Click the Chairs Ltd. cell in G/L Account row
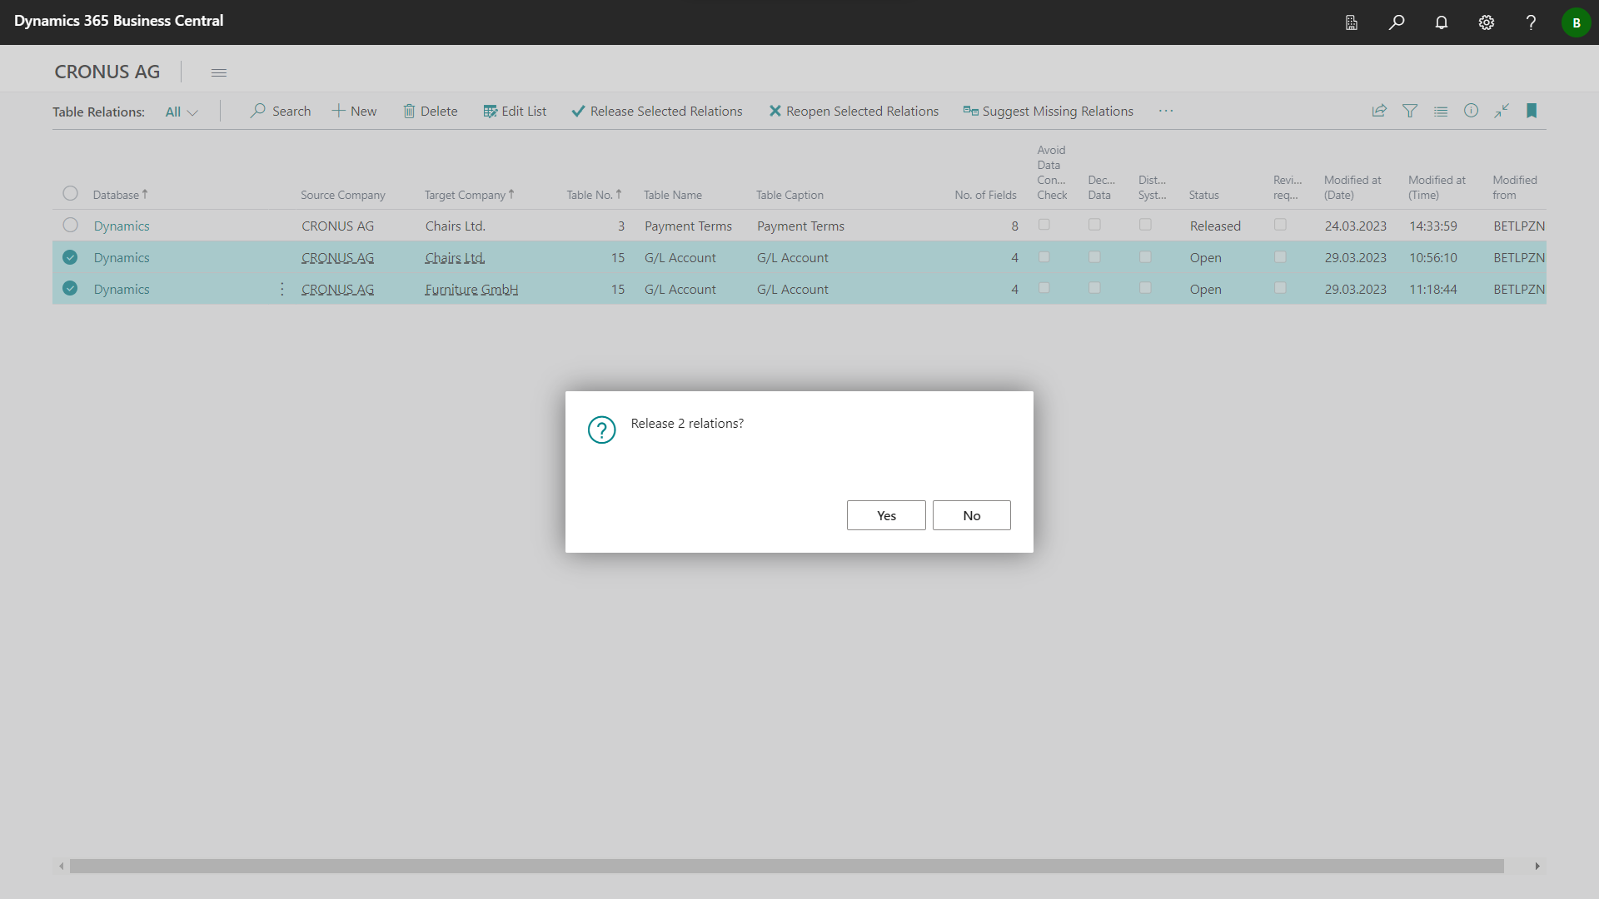1599x899 pixels. click(x=455, y=257)
